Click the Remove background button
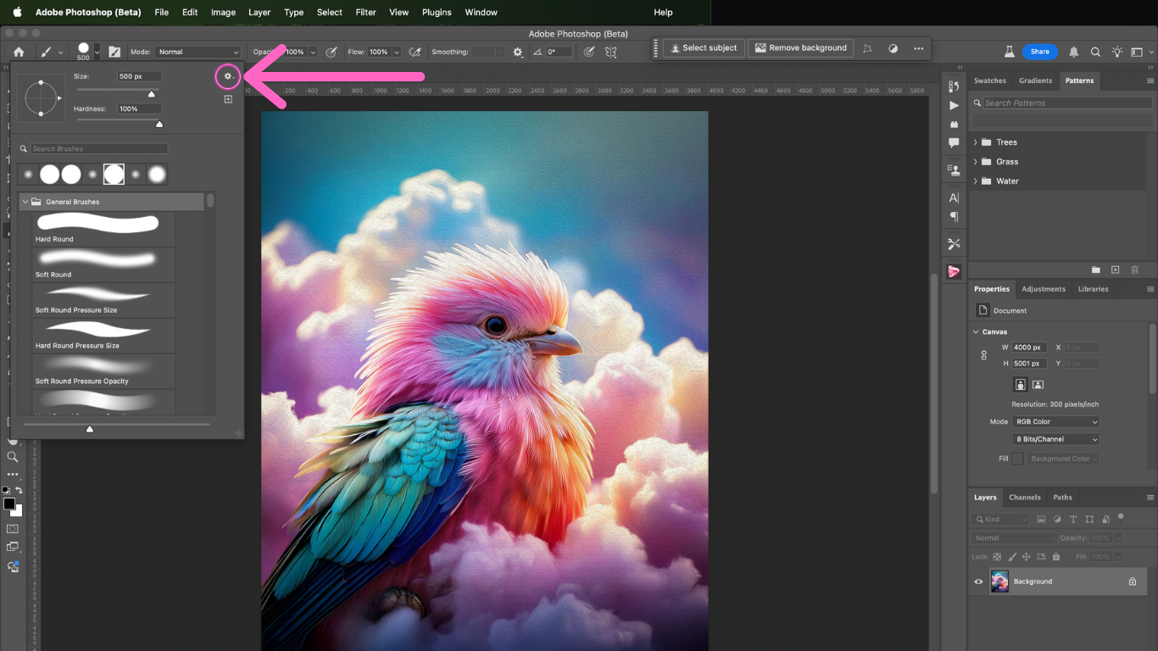The height and width of the screenshot is (651, 1158). pos(800,48)
